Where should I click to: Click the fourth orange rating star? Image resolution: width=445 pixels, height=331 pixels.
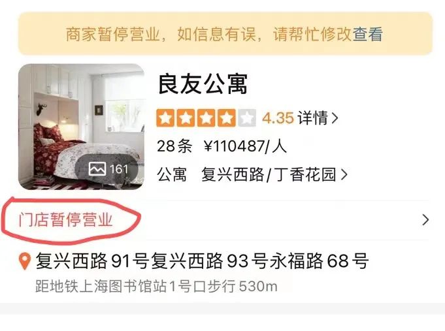click(227, 118)
